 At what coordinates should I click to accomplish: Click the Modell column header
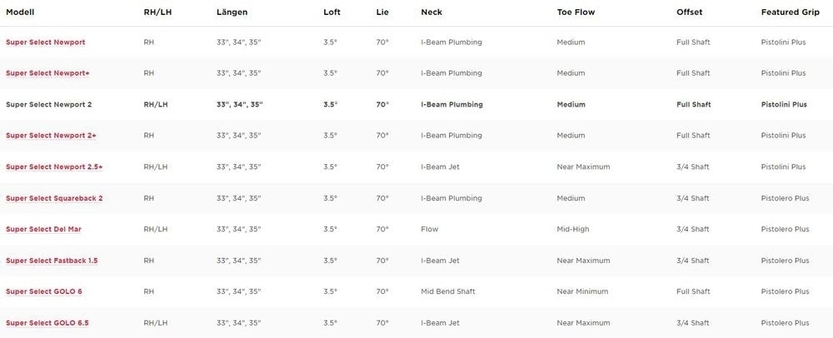pyautogui.click(x=20, y=12)
